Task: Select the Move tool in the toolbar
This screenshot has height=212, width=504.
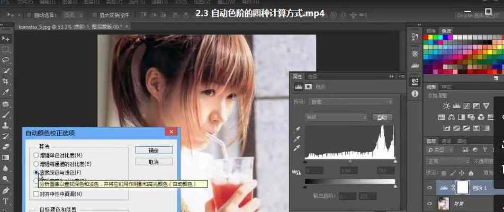Action: pyautogui.click(x=5, y=39)
